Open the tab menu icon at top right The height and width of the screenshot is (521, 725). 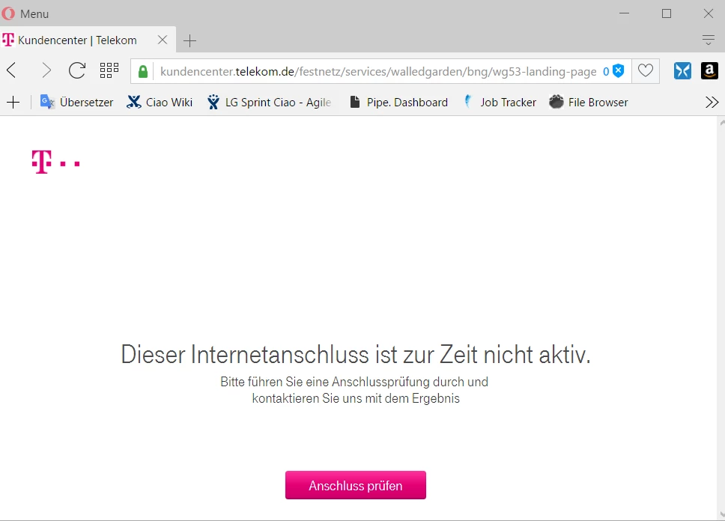(708, 40)
